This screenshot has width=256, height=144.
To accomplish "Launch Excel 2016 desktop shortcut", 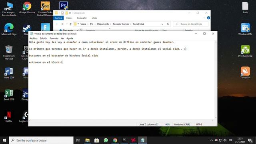I will (9, 95).
